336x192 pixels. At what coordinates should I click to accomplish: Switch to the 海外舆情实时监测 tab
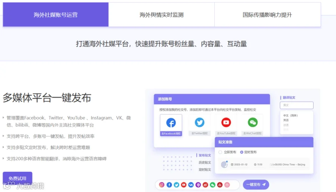tap(161, 15)
